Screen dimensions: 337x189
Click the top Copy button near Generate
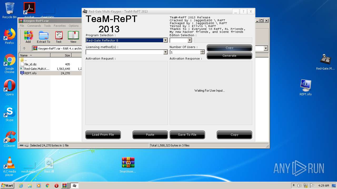click(x=229, y=48)
